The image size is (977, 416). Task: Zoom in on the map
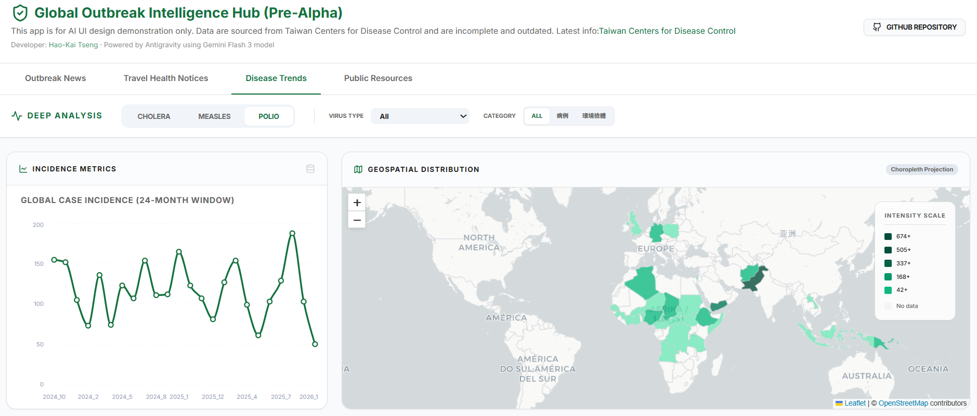tap(357, 203)
